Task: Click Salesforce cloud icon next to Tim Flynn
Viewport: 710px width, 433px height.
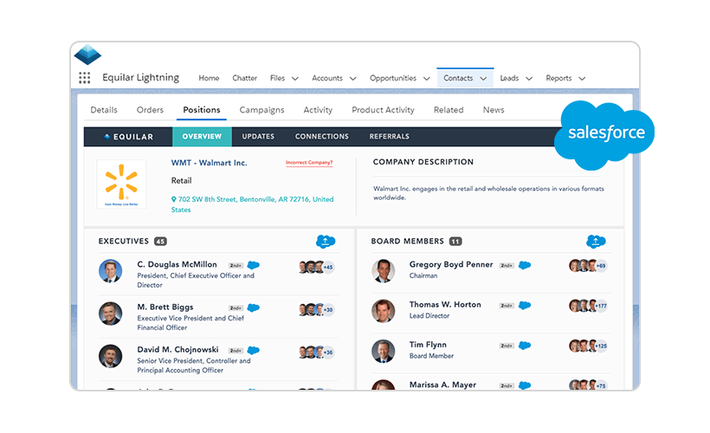Action: click(x=525, y=346)
